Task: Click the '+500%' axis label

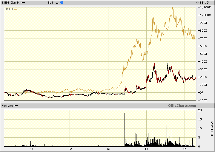Action: [x=202, y=54]
